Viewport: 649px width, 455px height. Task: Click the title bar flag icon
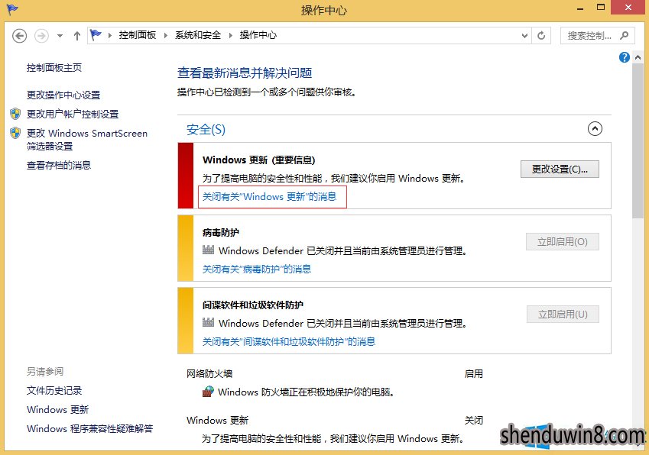pos(12,9)
